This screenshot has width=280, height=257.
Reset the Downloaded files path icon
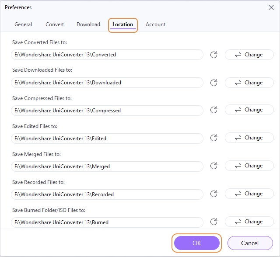pos(214,83)
